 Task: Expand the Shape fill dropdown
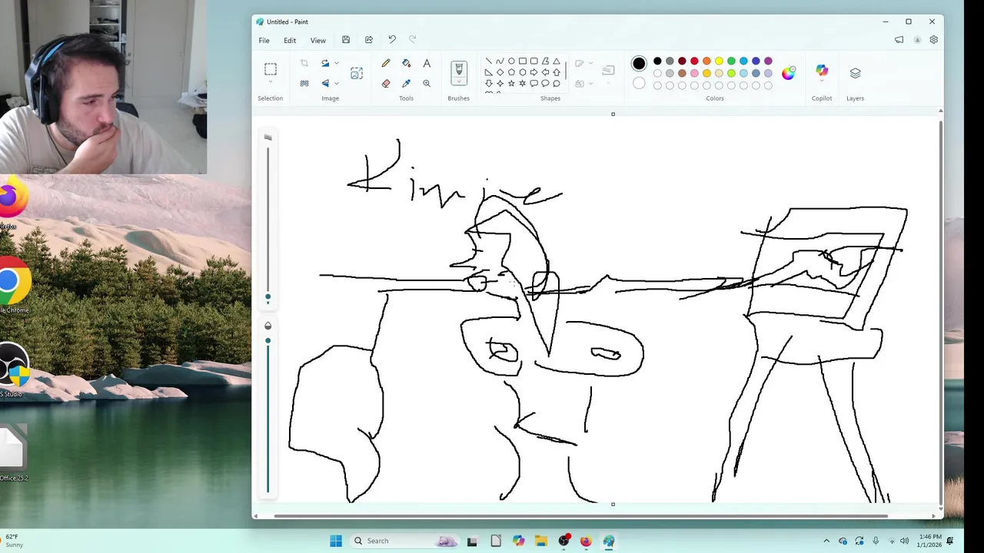[x=590, y=83]
